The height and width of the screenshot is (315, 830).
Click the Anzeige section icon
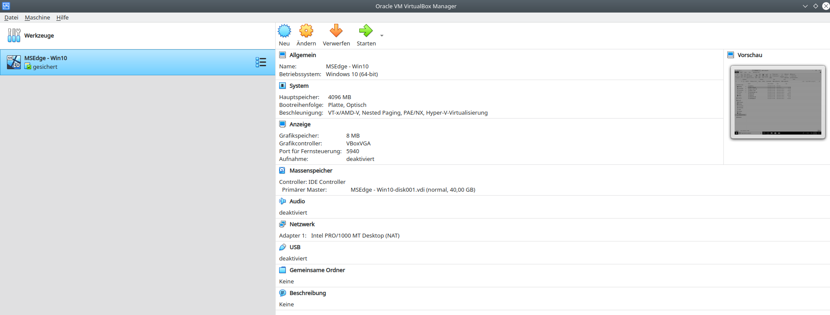coord(283,124)
